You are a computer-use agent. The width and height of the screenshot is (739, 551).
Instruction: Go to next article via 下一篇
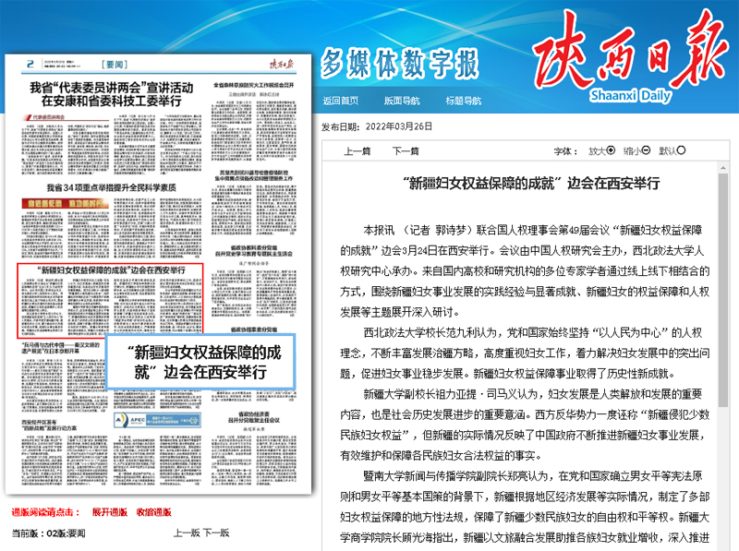click(405, 151)
